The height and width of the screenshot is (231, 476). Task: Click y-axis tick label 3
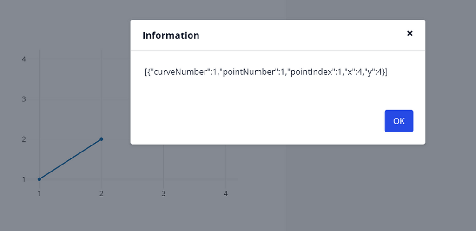(x=24, y=99)
